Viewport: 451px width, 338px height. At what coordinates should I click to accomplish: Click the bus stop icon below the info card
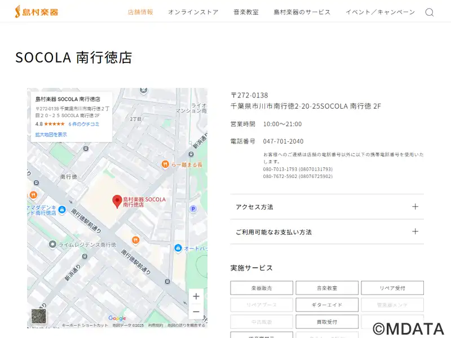click(x=86, y=149)
